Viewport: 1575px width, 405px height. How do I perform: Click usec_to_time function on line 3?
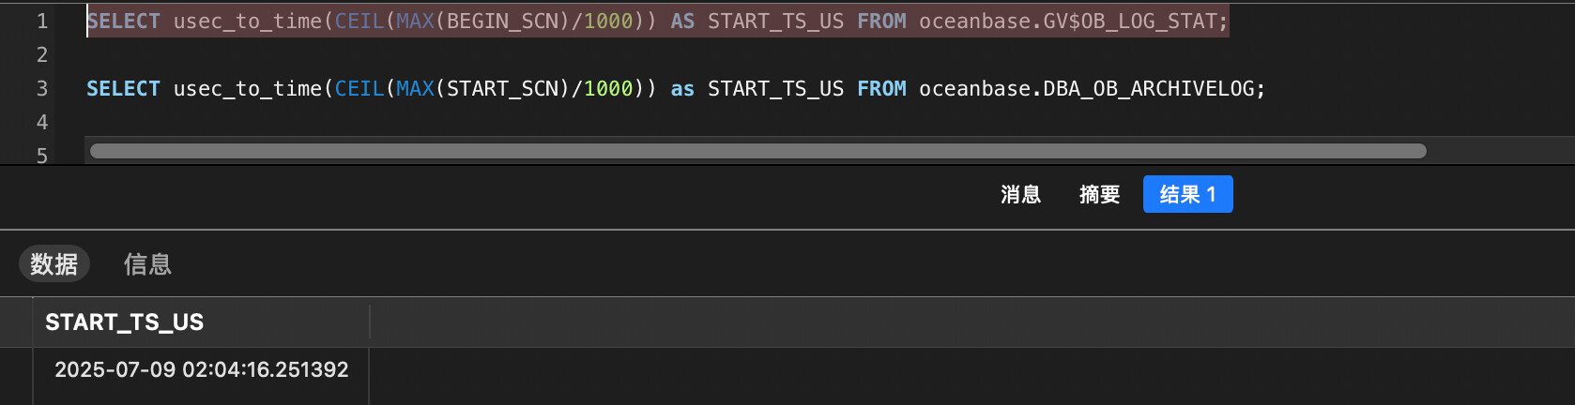[x=248, y=89]
